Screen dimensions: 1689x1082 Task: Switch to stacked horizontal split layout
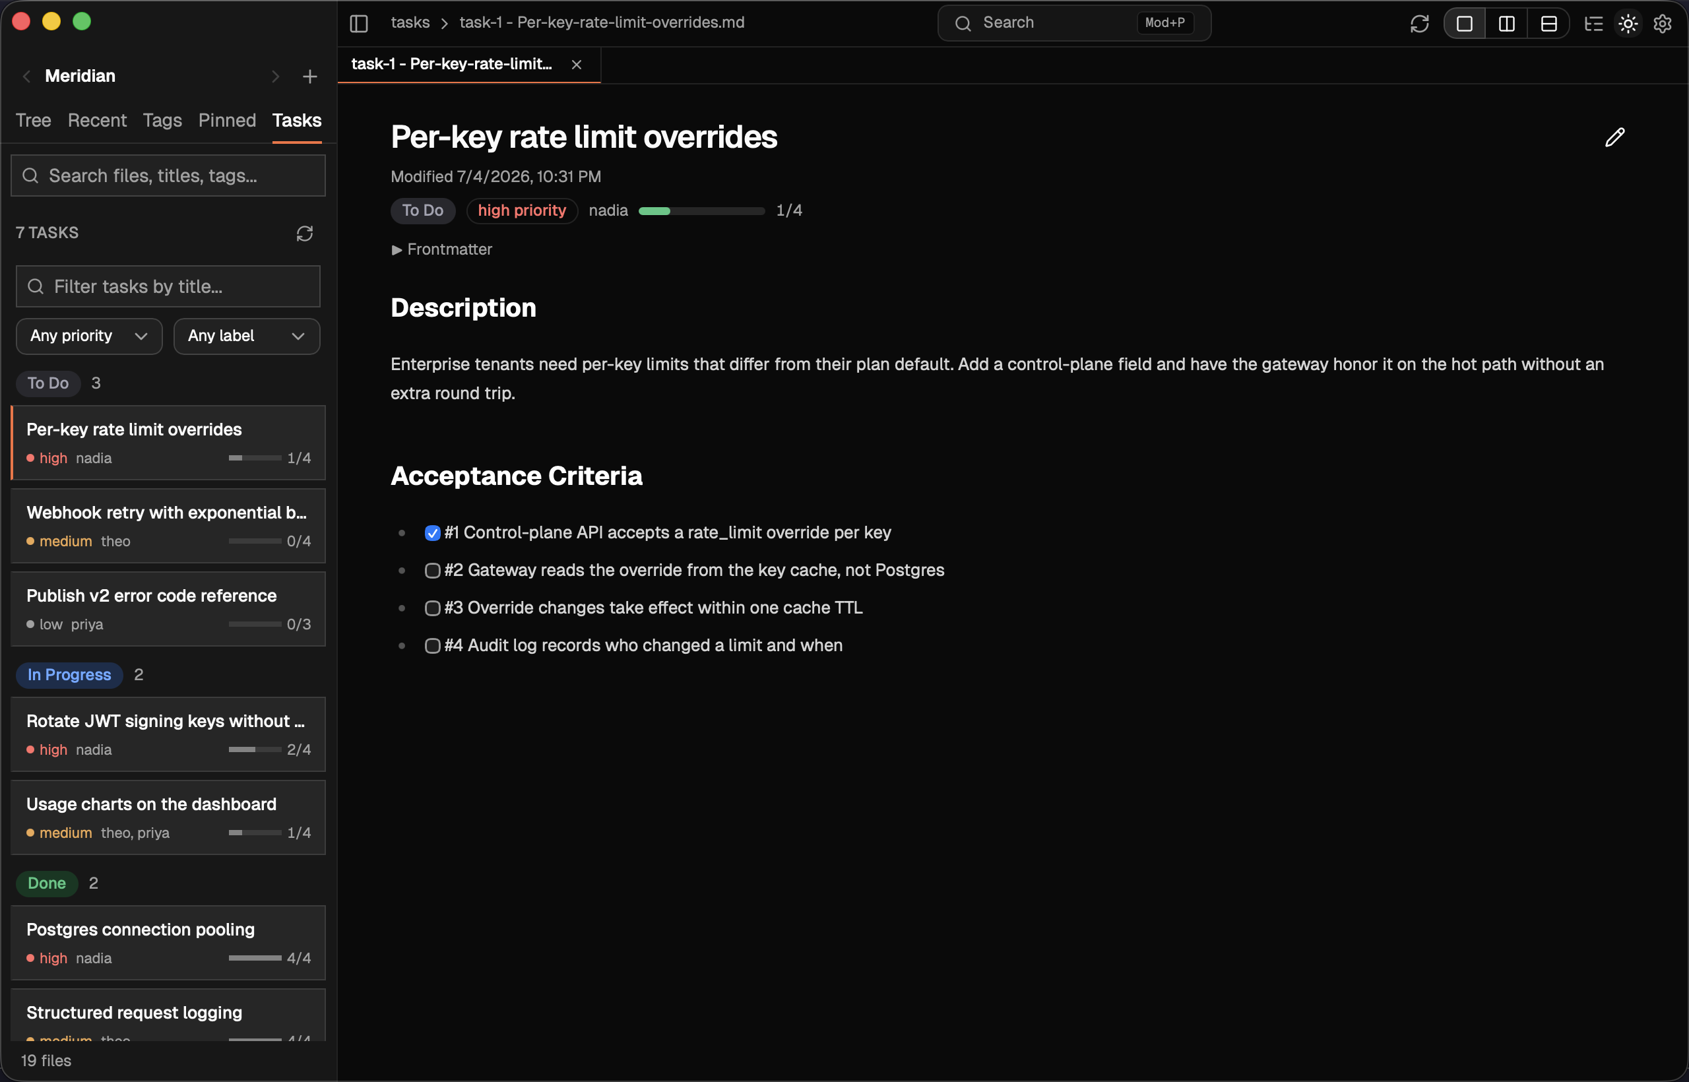click(x=1548, y=23)
